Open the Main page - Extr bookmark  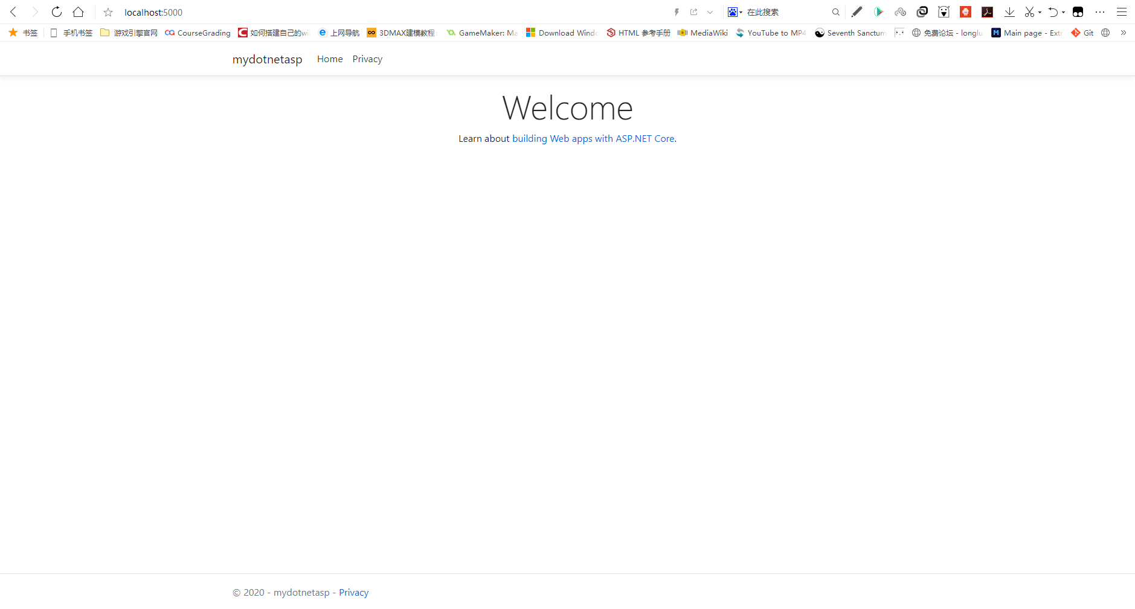click(1027, 33)
